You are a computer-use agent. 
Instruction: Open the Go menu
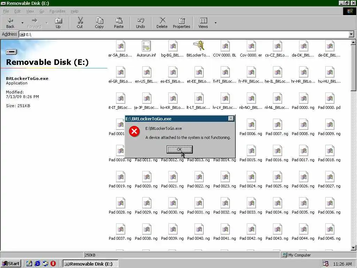click(x=42, y=11)
